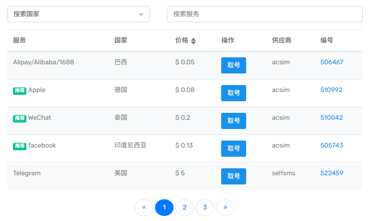This screenshot has width=372, height=221.
Task: Click the 推荐 badge beside WeChat
Action: coord(19,118)
